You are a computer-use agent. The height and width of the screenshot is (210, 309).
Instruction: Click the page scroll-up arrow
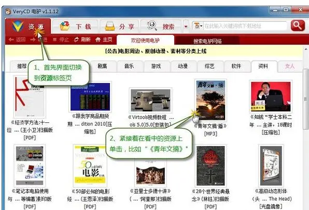306,49
